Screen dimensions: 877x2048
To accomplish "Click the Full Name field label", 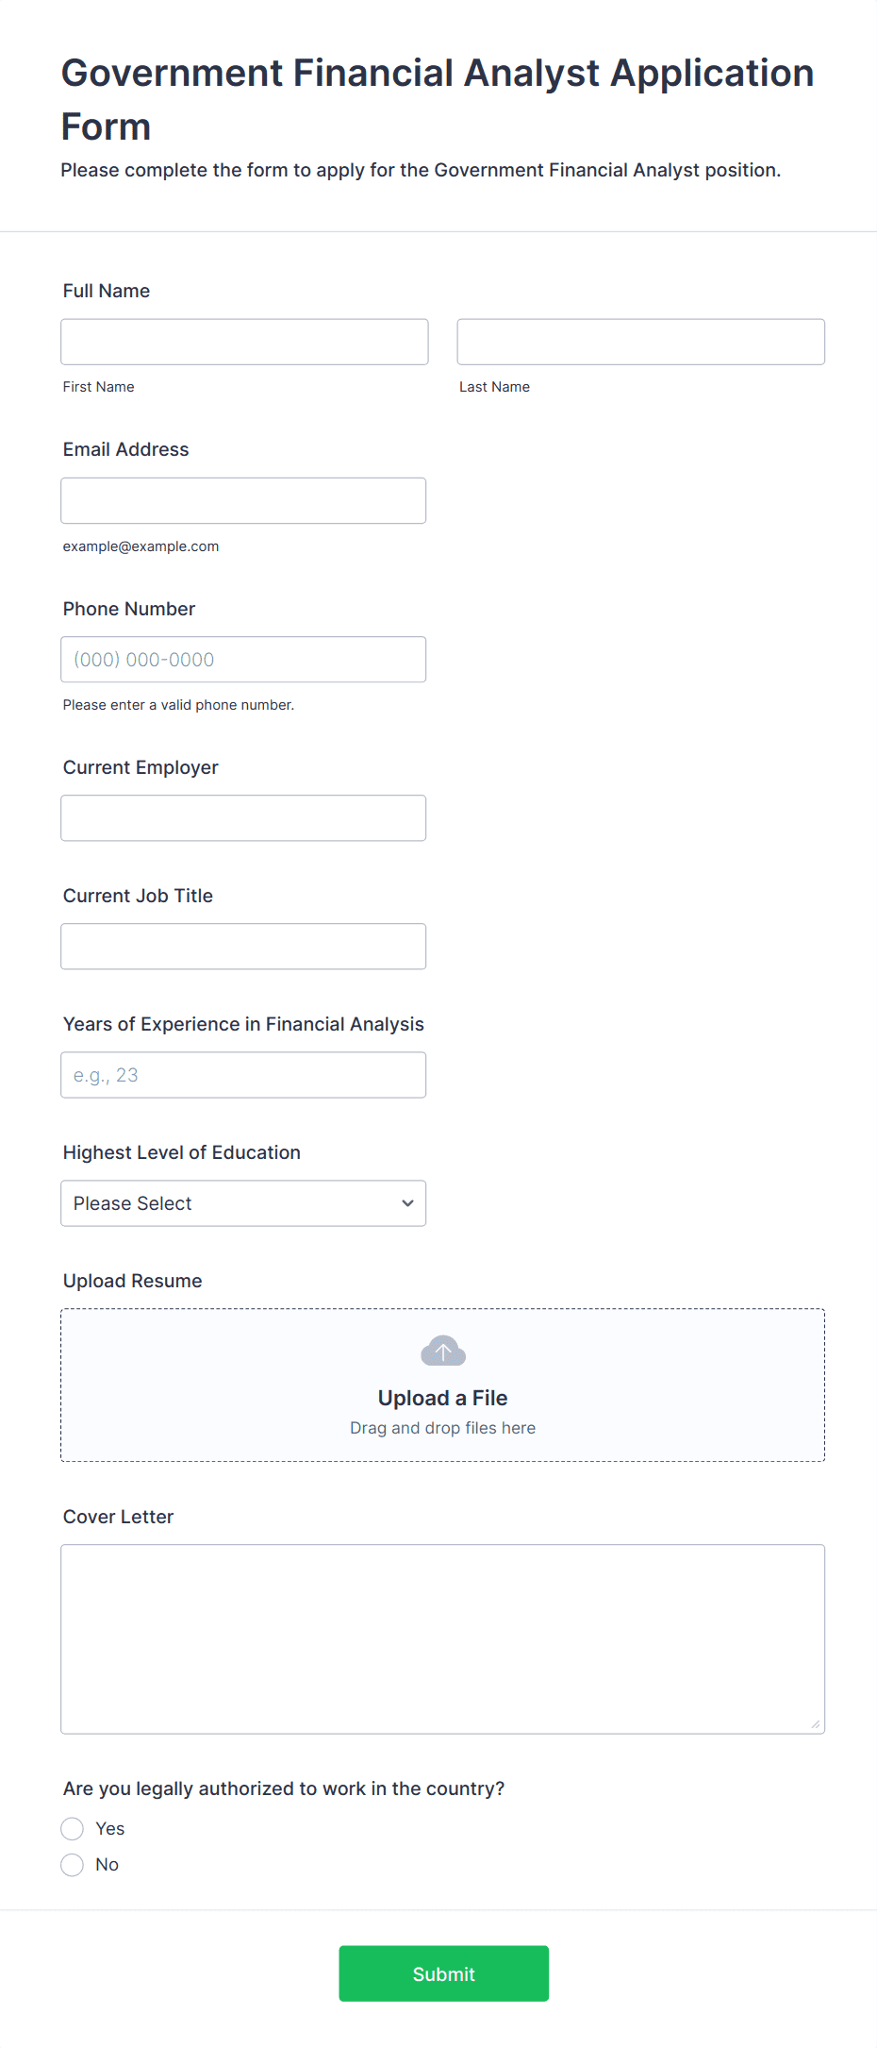I will [107, 291].
